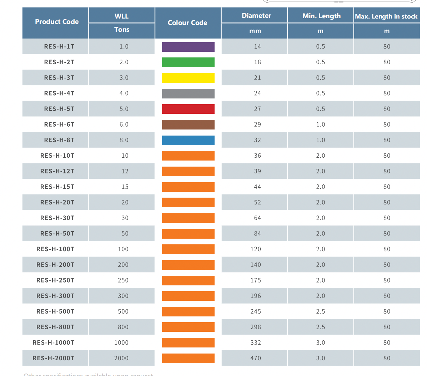Click the RES-H-5T product code cell
Screen dimensions: 427x376
coord(59,109)
